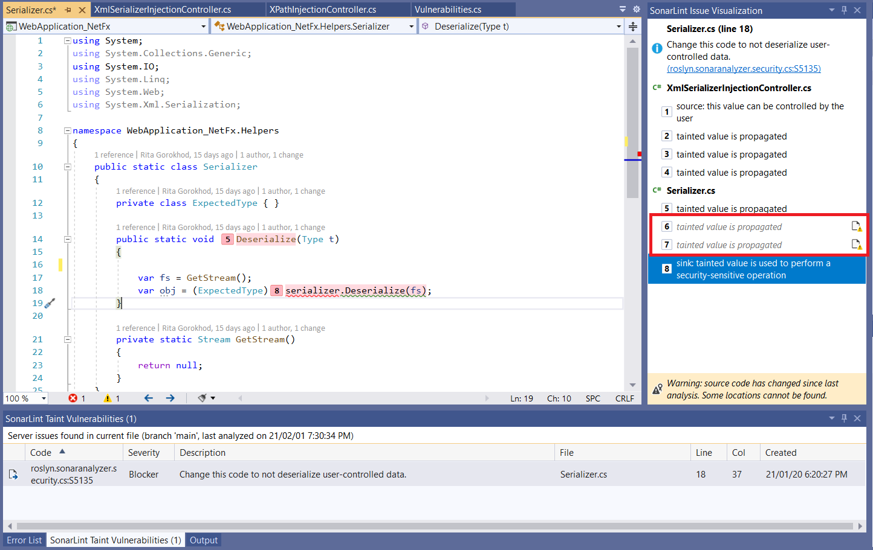Click warning icon in source changed banner
The image size is (873, 550).
(657, 389)
